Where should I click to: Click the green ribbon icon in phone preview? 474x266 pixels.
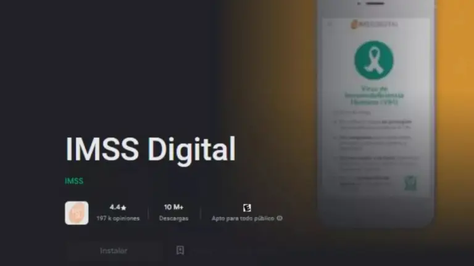[x=374, y=60]
